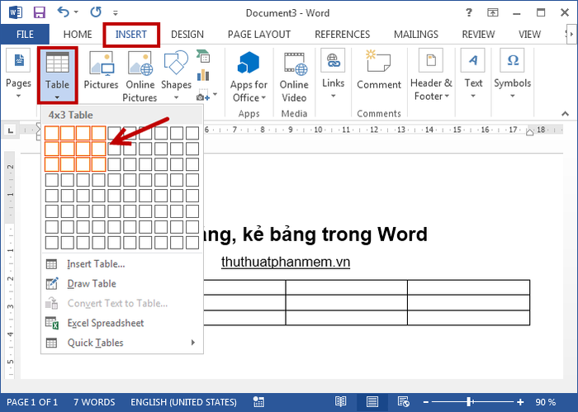Open the Text group dropdown
Viewport: 578px width, 412px height.
tap(473, 74)
